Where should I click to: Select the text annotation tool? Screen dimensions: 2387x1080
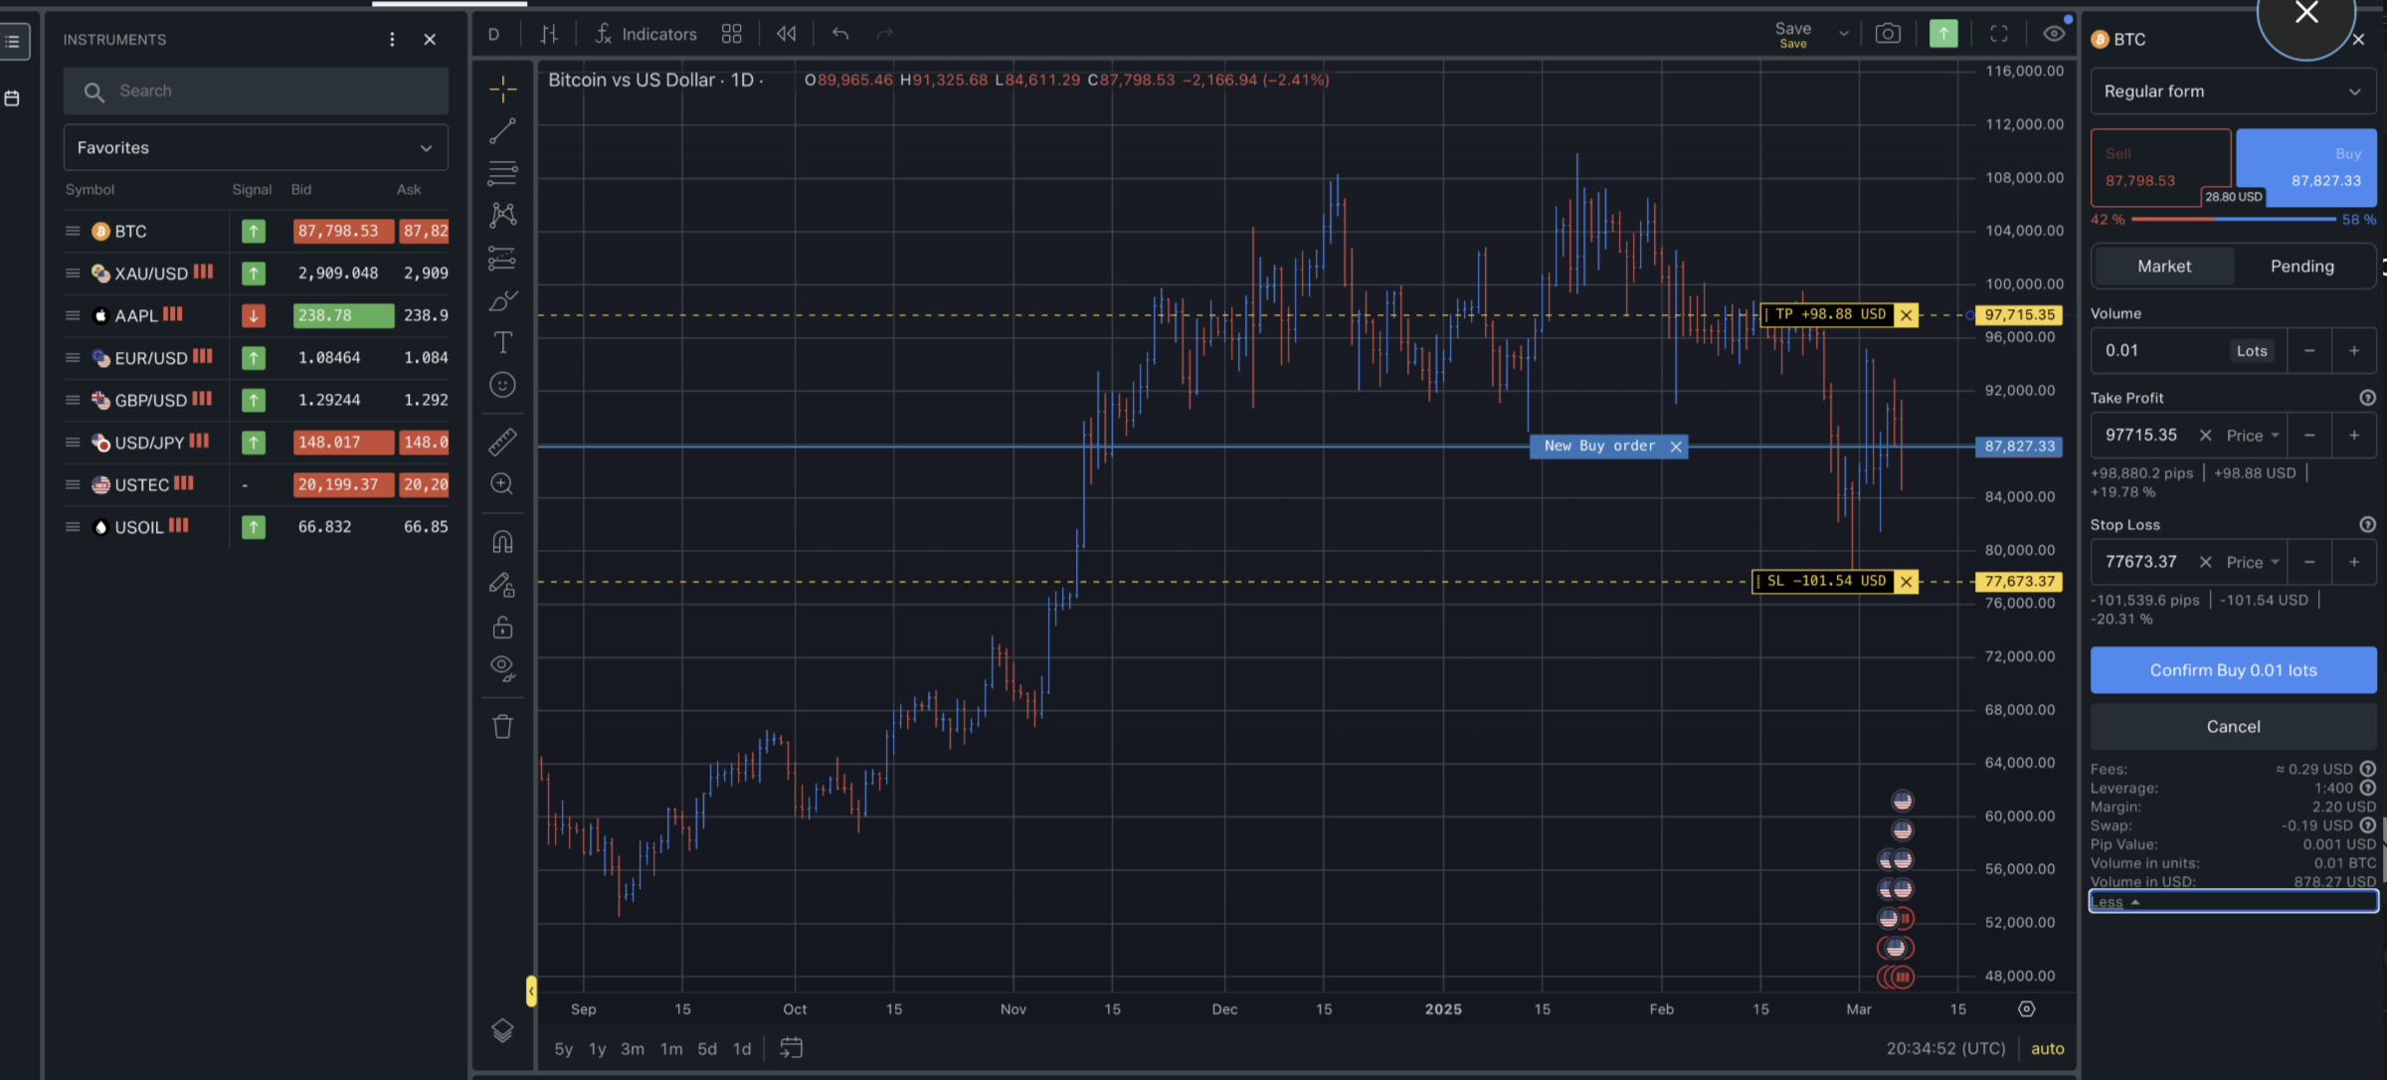502,343
